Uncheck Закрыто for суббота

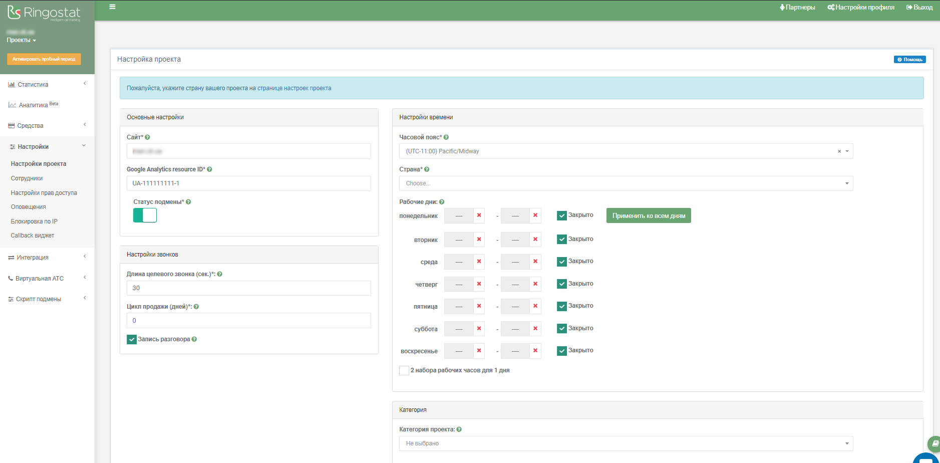point(562,329)
